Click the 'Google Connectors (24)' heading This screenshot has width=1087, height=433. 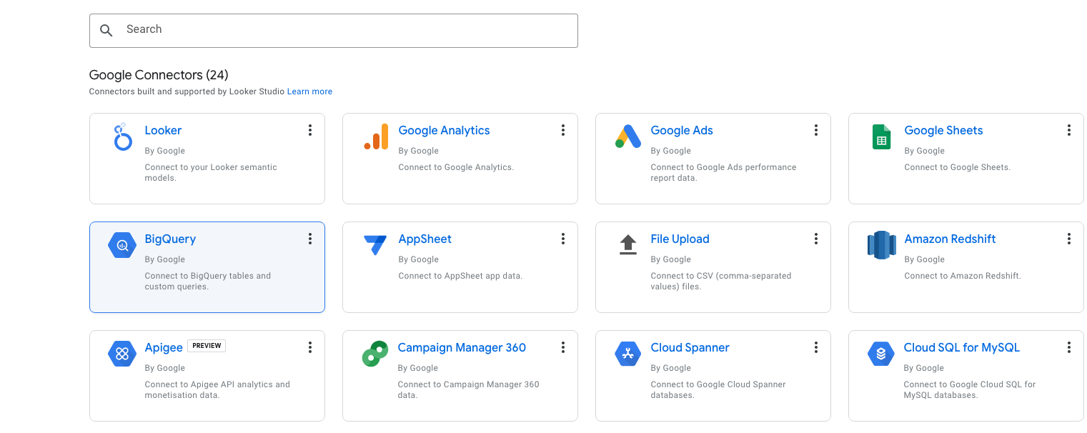coord(159,75)
